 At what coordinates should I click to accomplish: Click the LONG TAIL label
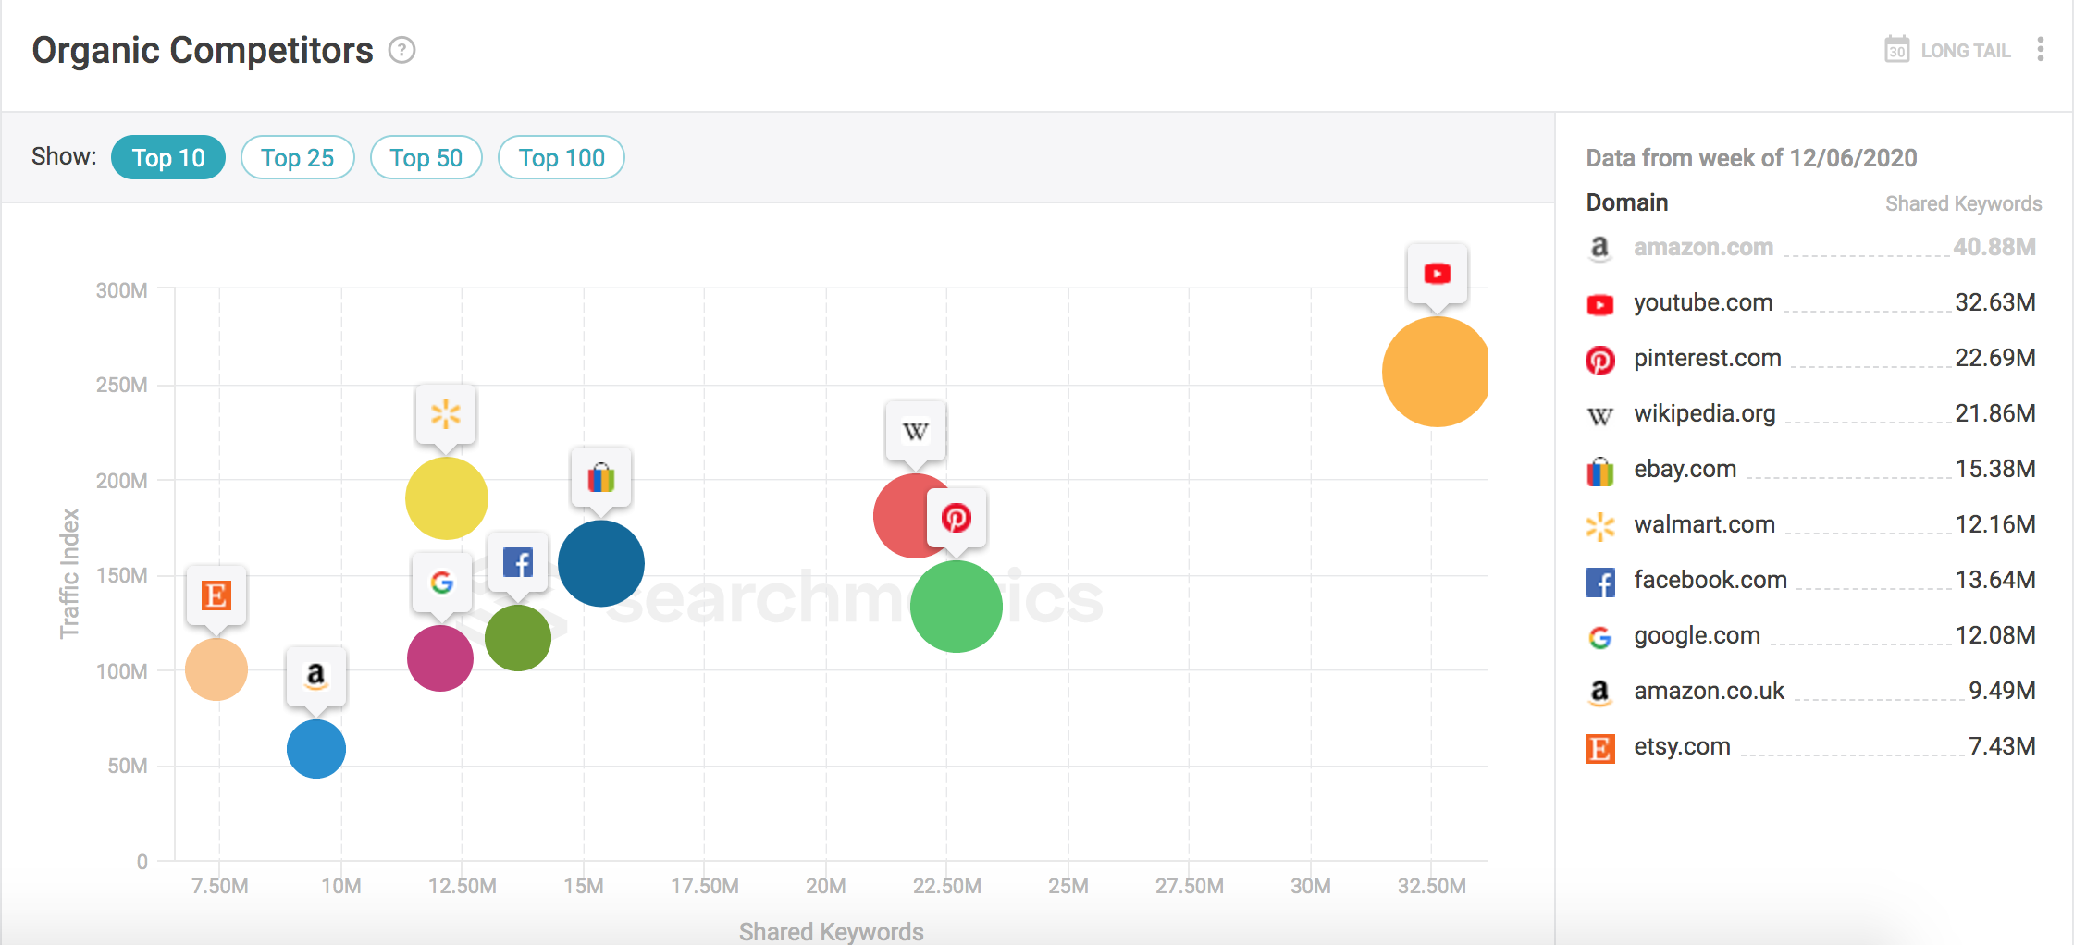click(1966, 51)
